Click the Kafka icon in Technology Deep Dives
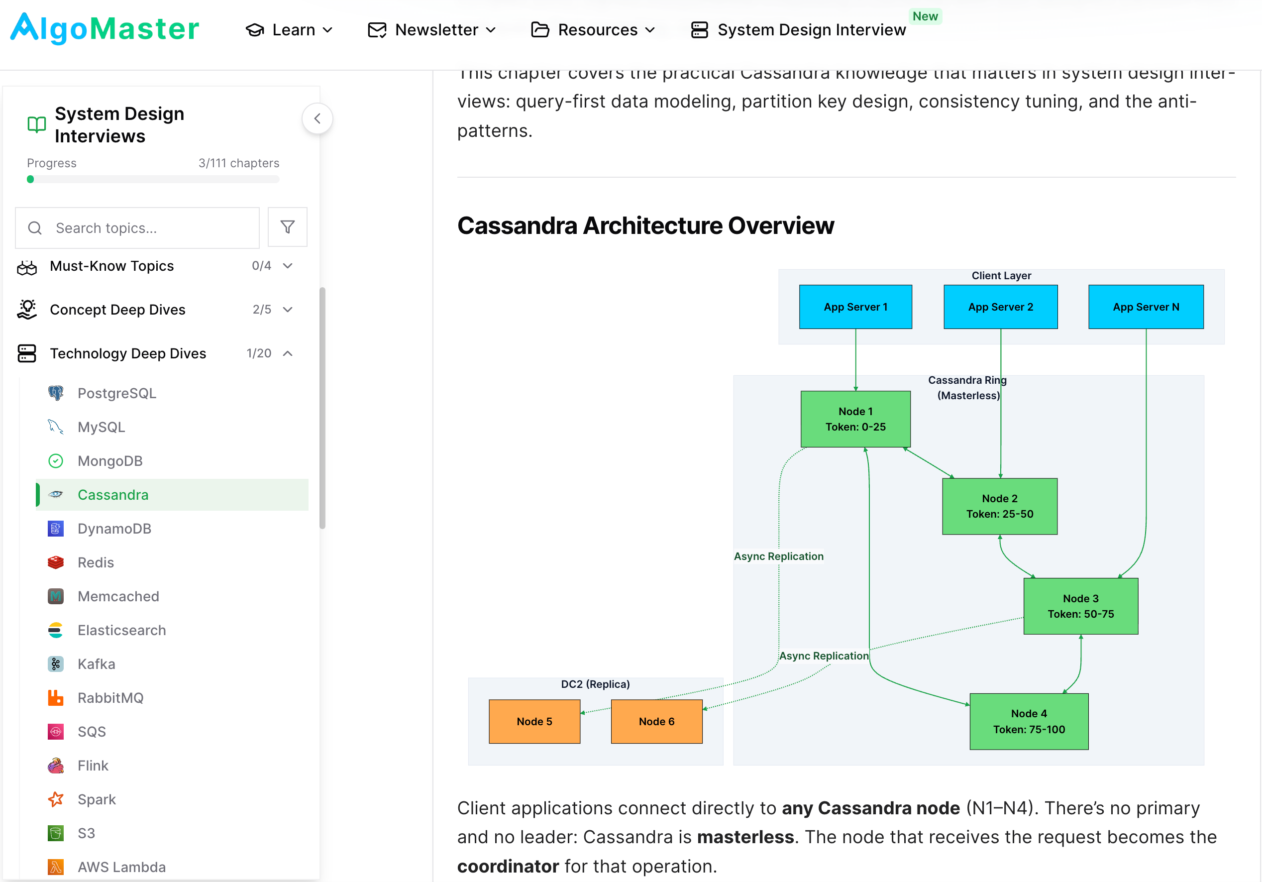 (56, 663)
